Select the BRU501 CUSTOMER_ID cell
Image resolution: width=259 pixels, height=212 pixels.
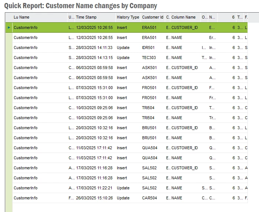pyautogui.click(x=184, y=128)
